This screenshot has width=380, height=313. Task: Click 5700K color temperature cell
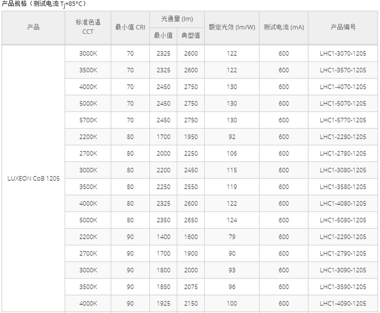pos(88,120)
